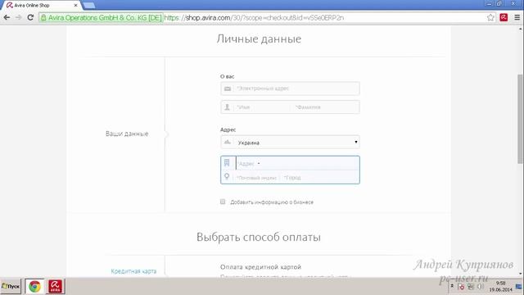524x295 pixels.
Task: Click the scrollbar up arrow
Action: point(521,29)
